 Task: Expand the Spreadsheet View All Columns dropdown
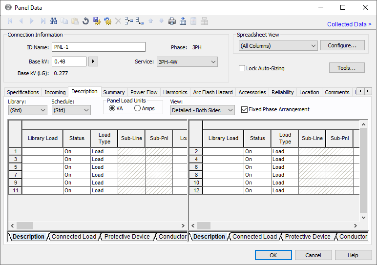point(278,46)
